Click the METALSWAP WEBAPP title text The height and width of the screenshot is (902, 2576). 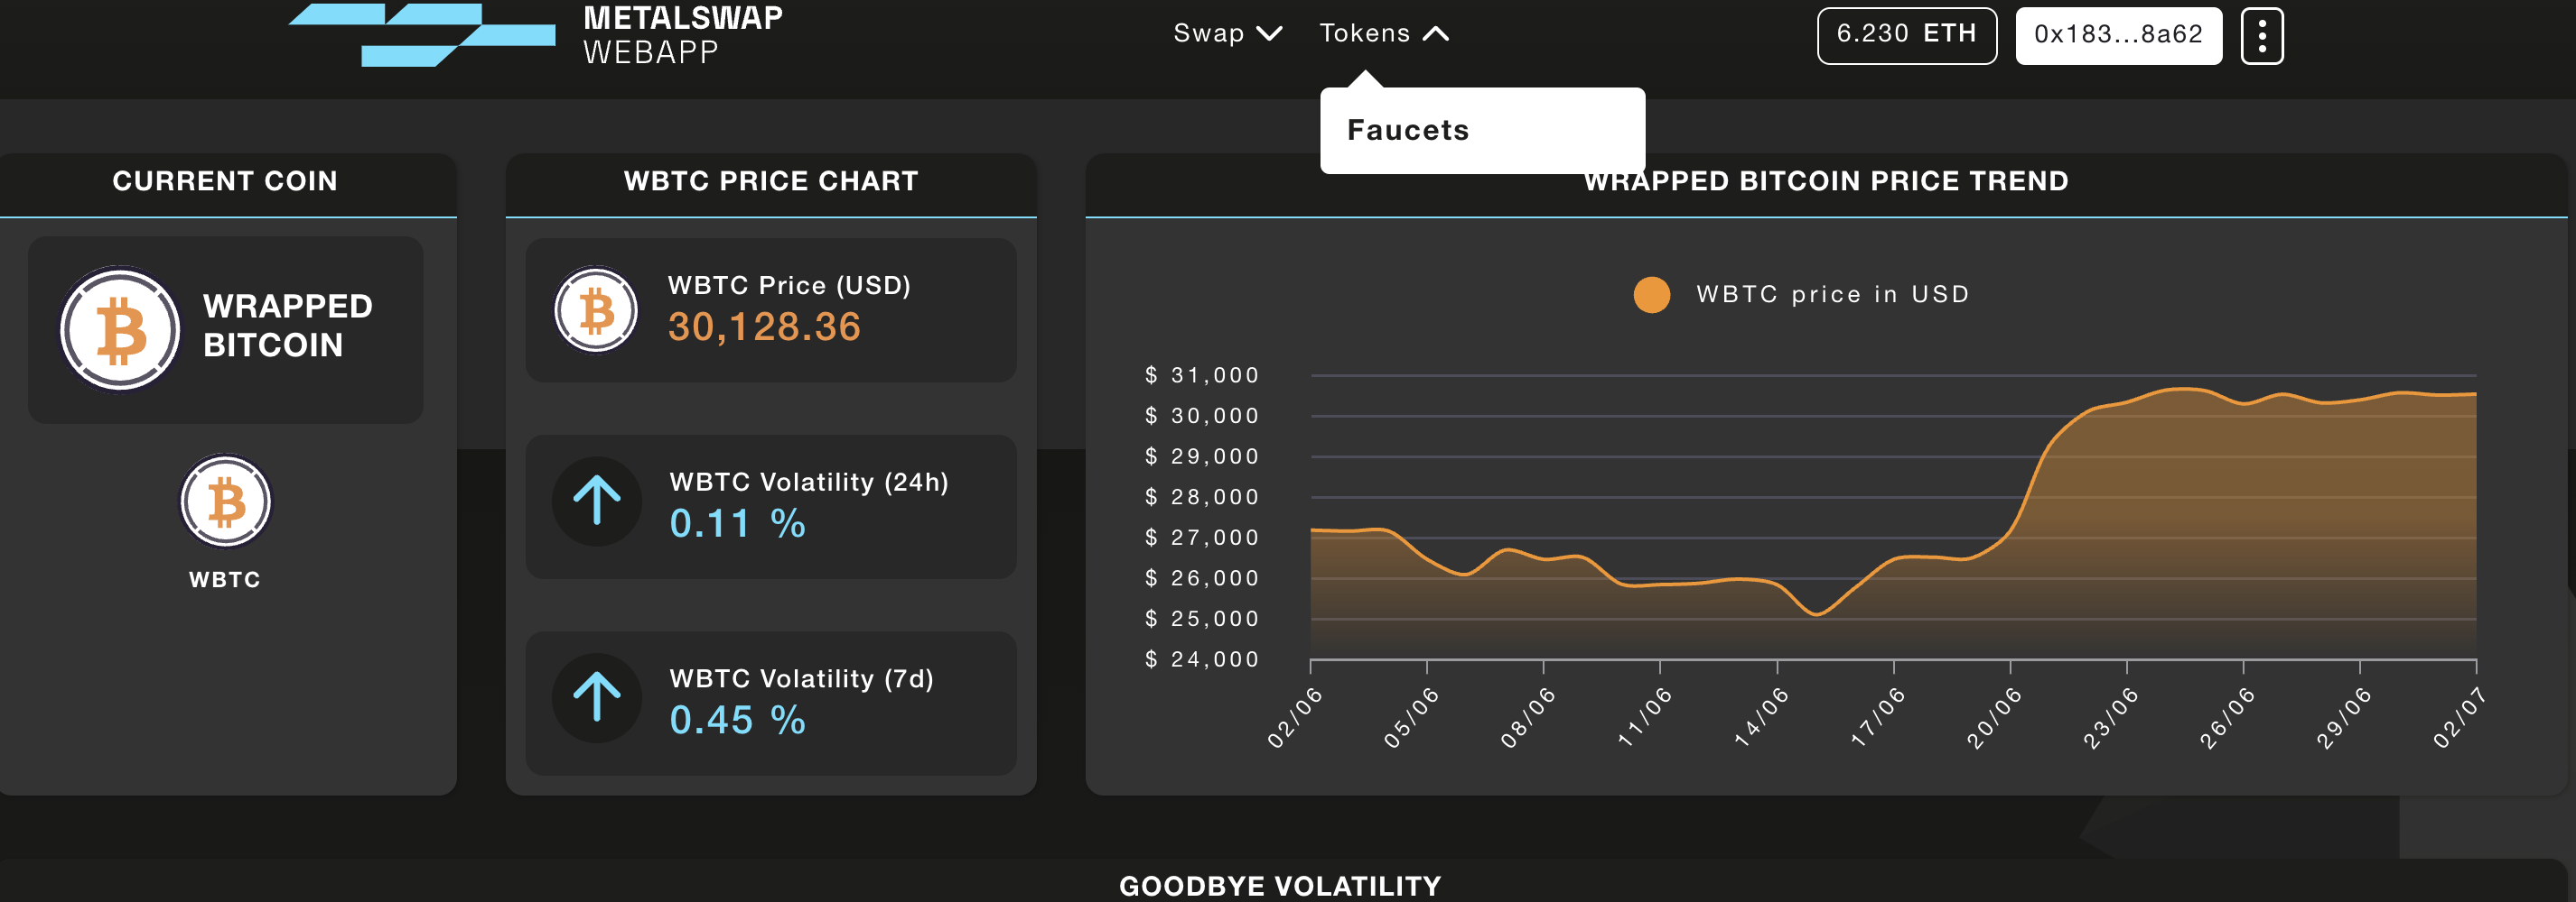[x=683, y=35]
